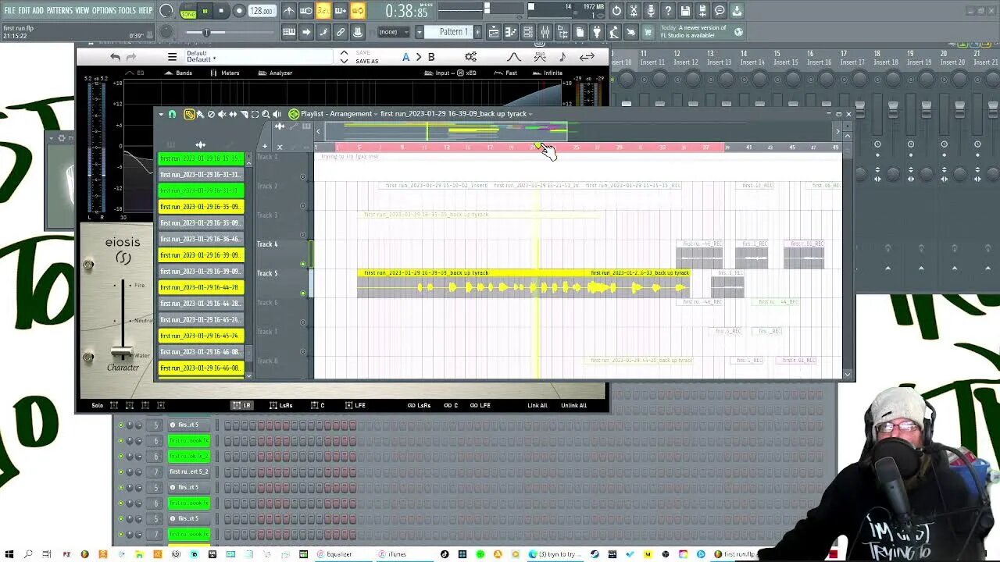Select the playlist Zoom tool
Screen dimensions: 1000x562
click(266, 114)
